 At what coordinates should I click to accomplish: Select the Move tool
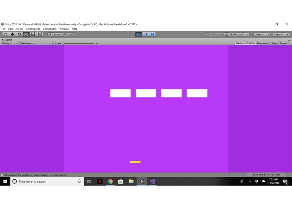pyautogui.click(x=13, y=34)
